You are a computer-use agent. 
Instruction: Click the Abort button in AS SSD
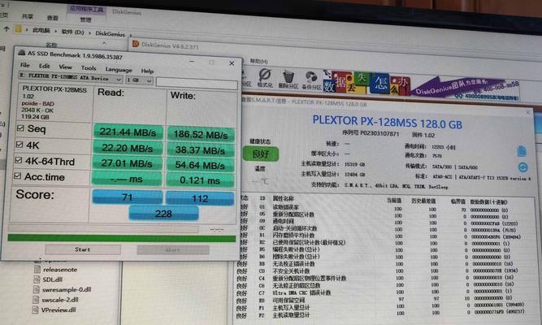173,249
